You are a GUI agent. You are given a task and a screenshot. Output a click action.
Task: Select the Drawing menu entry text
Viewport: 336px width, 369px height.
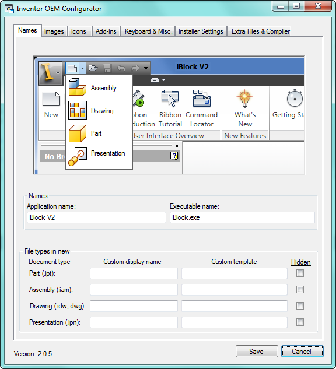(x=102, y=111)
